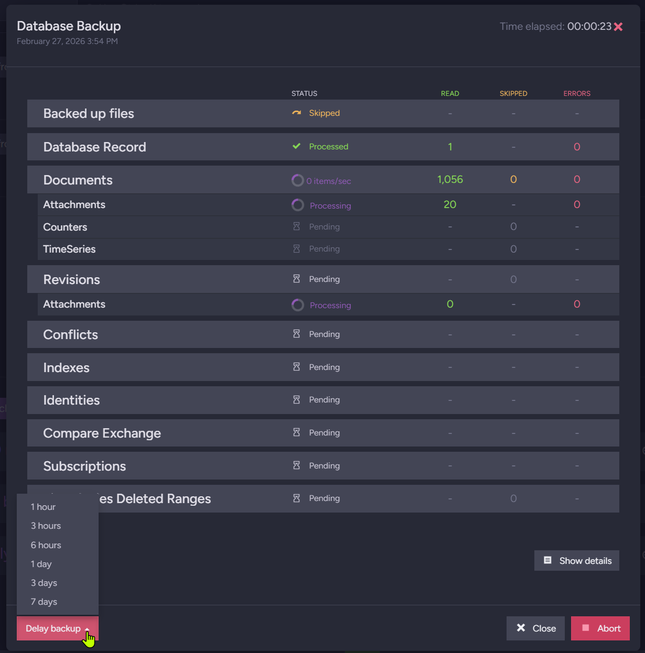Choose the 7 days delay option
This screenshot has height=653, width=645.
tap(44, 602)
